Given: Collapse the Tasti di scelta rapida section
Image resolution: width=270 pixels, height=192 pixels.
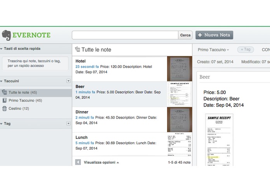Looking at the screenshot, I should (2, 49).
